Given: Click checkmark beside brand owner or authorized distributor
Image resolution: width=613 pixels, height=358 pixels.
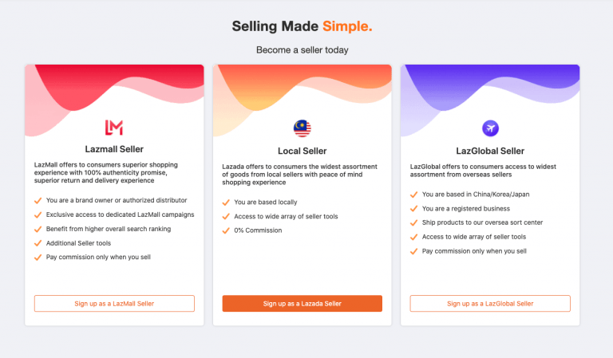Looking at the screenshot, I should pos(38,201).
